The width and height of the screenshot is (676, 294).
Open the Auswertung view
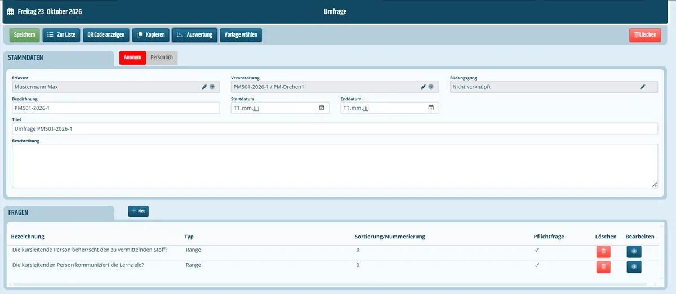(x=194, y=35)
